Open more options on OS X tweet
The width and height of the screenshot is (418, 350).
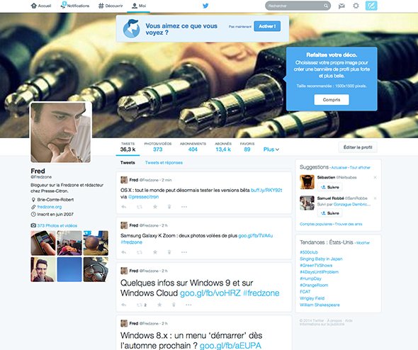pos(184,207)
